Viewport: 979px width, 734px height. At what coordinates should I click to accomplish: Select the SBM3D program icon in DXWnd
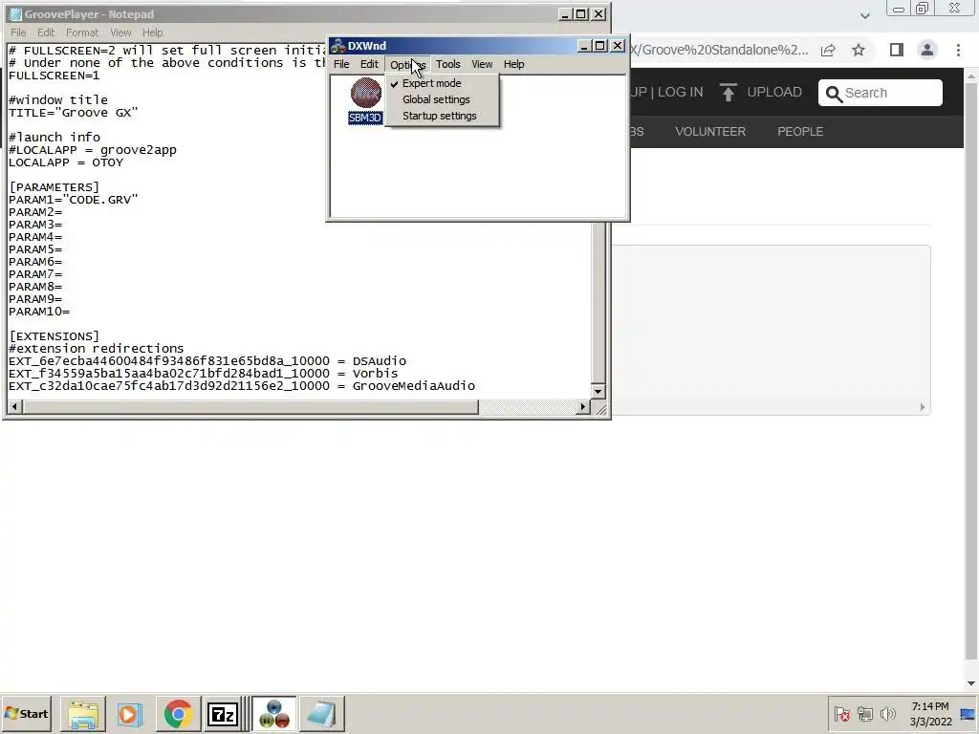[x=366, y=100]
